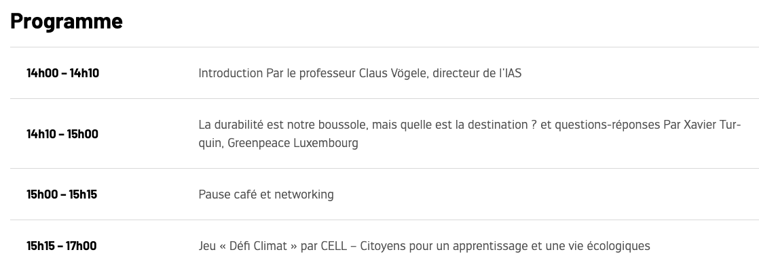This screenshot has height=269, width=759.
Task: Select the 14h10 – 15h00 time slot
Action: tap(62, 133)
